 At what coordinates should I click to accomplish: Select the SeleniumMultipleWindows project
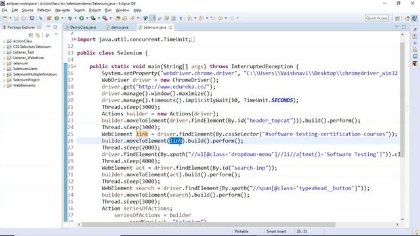coord(35,74)
